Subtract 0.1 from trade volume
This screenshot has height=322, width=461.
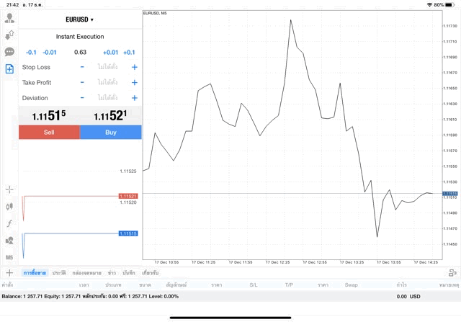31,52
